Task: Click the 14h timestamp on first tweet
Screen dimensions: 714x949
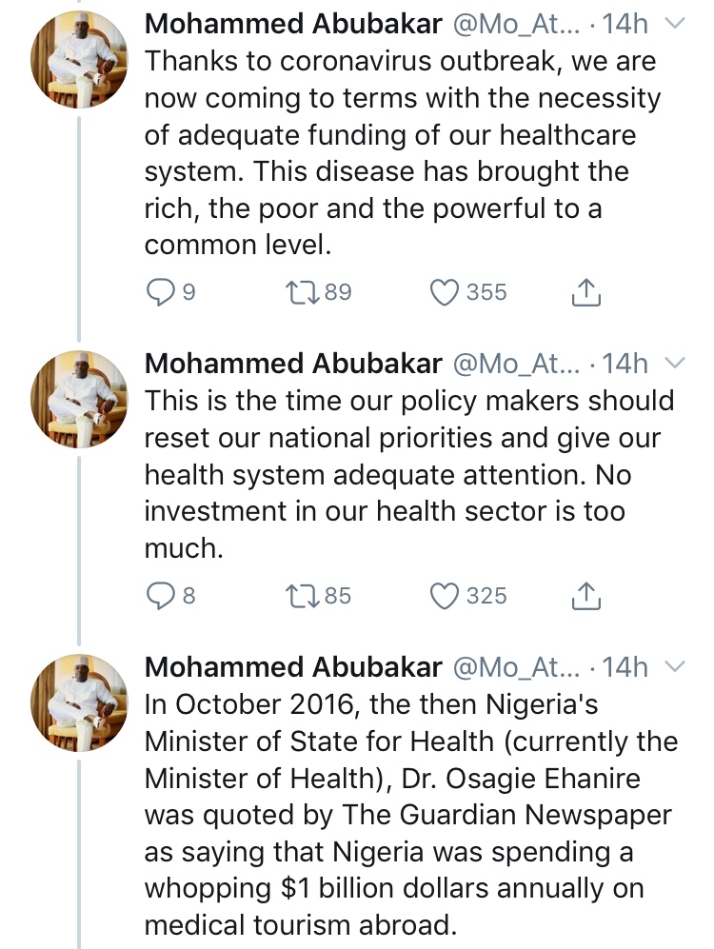Action: click(625, 24)
